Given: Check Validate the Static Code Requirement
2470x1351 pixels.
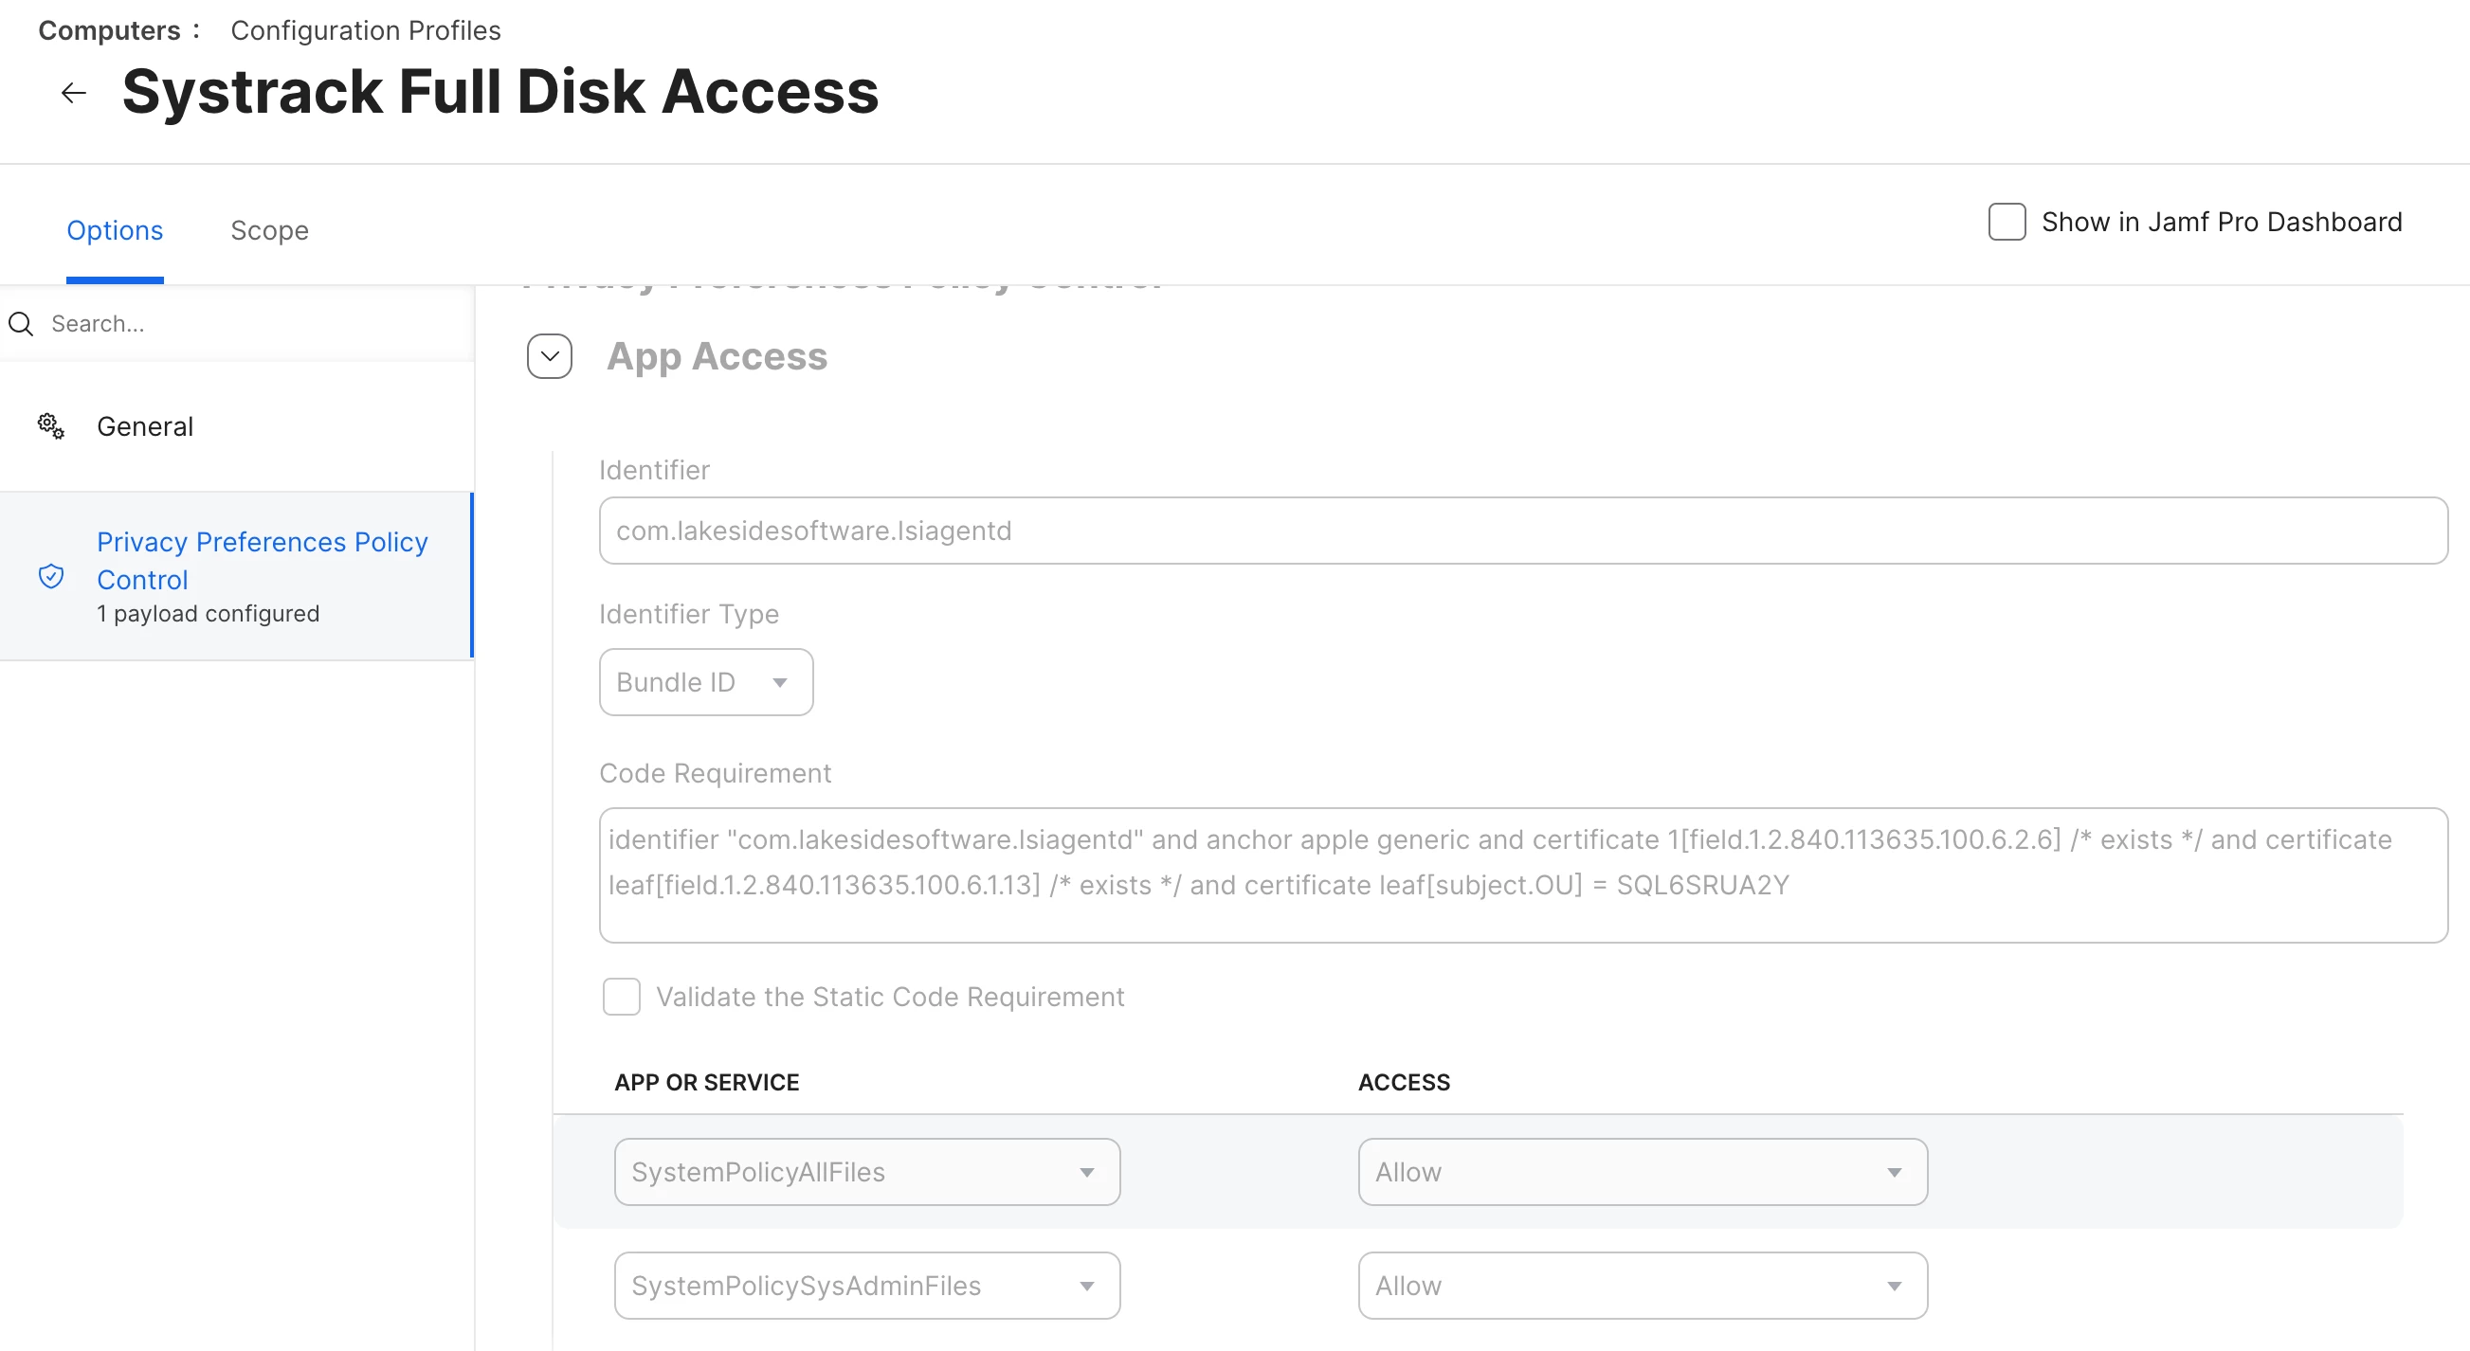Looking at the screenshot, I should click(x=622, y=997).
